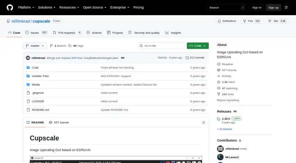Click the Cupscale GUI screenshot in README

[116, 159]
